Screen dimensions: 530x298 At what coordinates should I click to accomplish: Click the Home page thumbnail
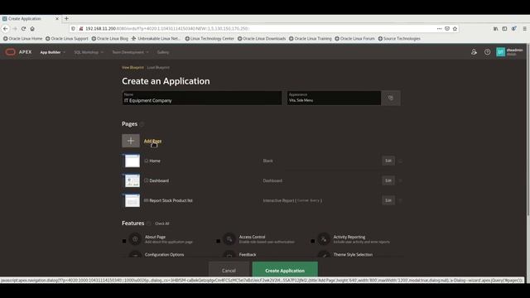pyautogui.click(x=132, y=161)
